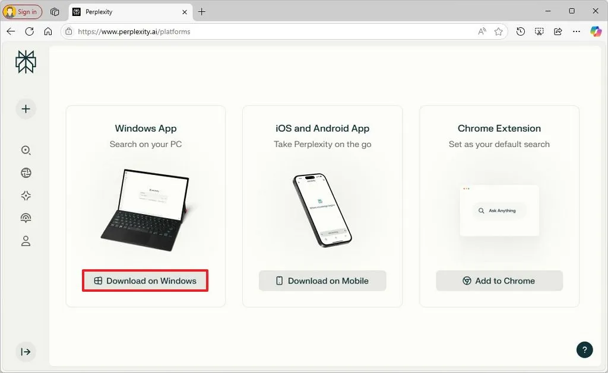
Task: Select the Home search icon in sidebar
Action: (26, 150)
